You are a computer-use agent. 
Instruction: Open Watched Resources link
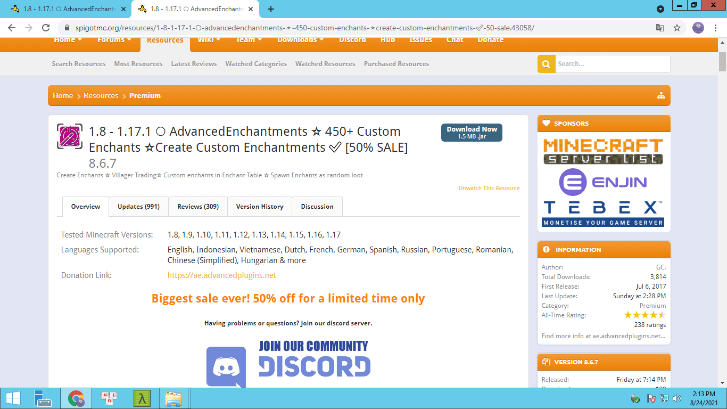[325, 64]
